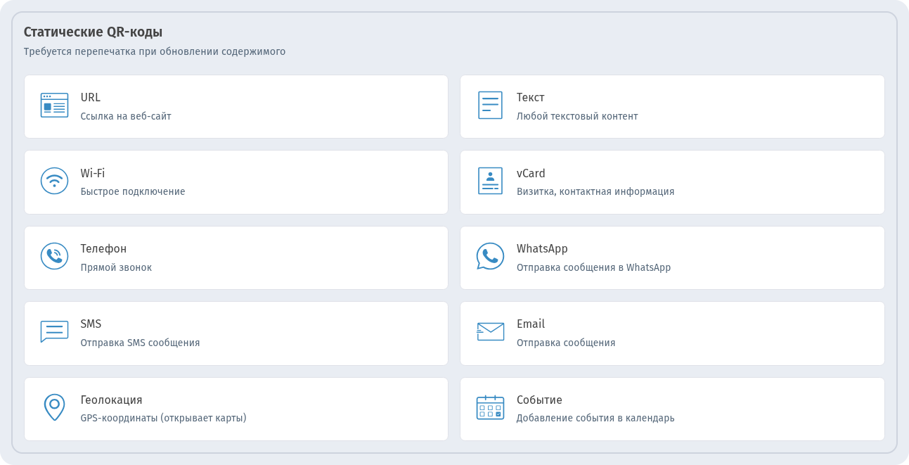Click the Wi-Fi signal icon
909x465 pixels.
(54, 181)
